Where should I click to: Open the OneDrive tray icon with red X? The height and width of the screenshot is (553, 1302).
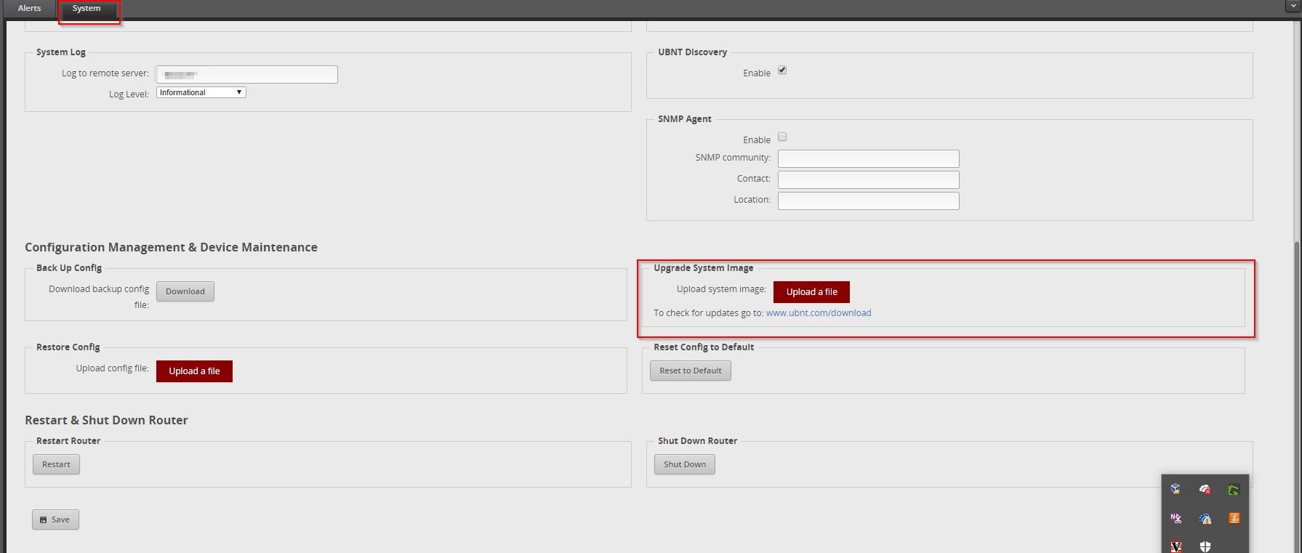click(x=1205, y=489)
